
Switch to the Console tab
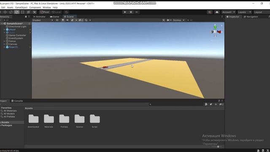click(17, 101)
